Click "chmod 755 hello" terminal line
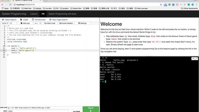Image resolution: width=199 pixels, height=112 pixels. pyautogui.click(x=114, y=62)
